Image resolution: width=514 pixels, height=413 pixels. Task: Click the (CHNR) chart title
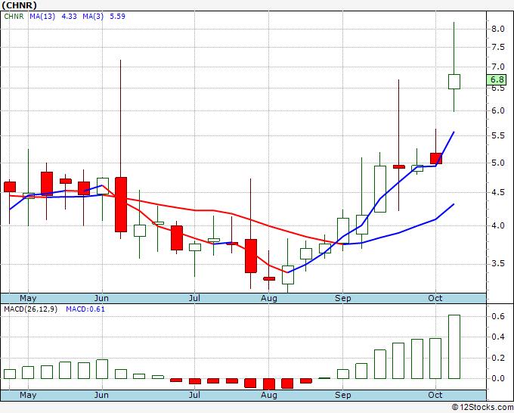(x=19, y=5)
